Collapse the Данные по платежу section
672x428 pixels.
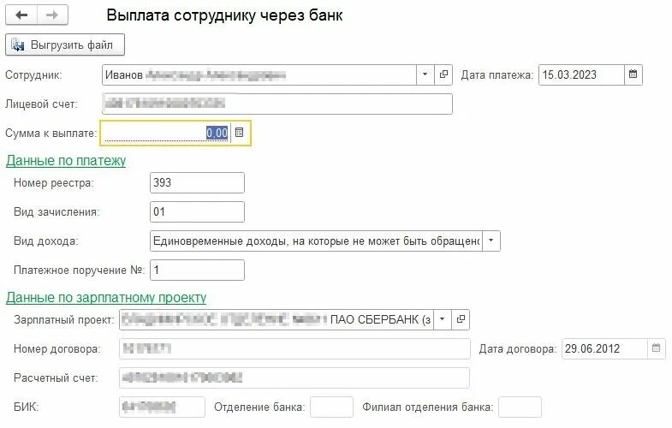66,161
